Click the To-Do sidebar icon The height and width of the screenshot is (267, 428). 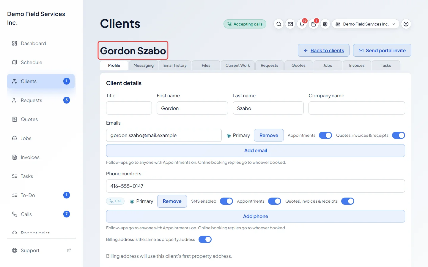15,195
